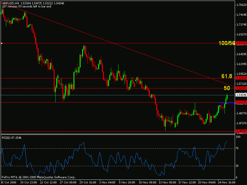Screen dimensions: 247x185
Task: Click the red 1.56065 price tag
Action: [241, 88]
